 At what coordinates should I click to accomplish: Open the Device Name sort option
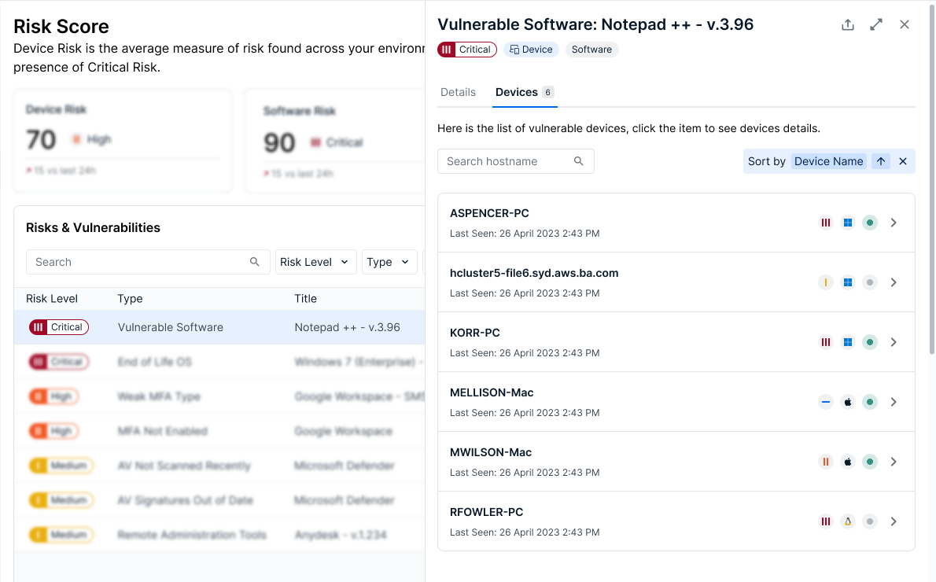(828, 161)
